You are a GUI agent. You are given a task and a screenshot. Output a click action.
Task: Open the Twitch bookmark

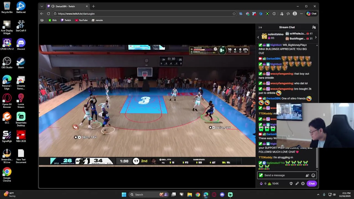click(66, 20)
